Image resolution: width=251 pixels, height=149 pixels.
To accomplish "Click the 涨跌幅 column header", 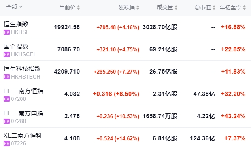I will pos(127,7).
